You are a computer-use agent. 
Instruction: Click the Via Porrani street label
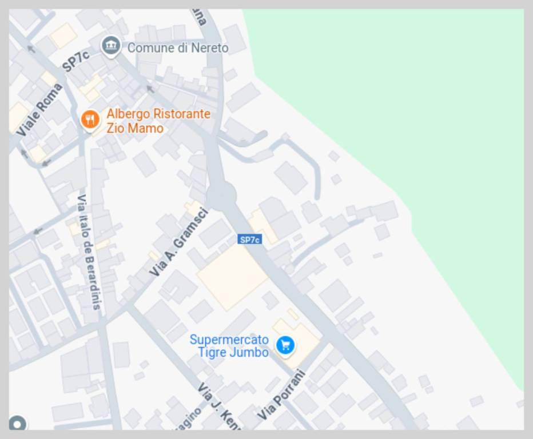coord(281,395)
